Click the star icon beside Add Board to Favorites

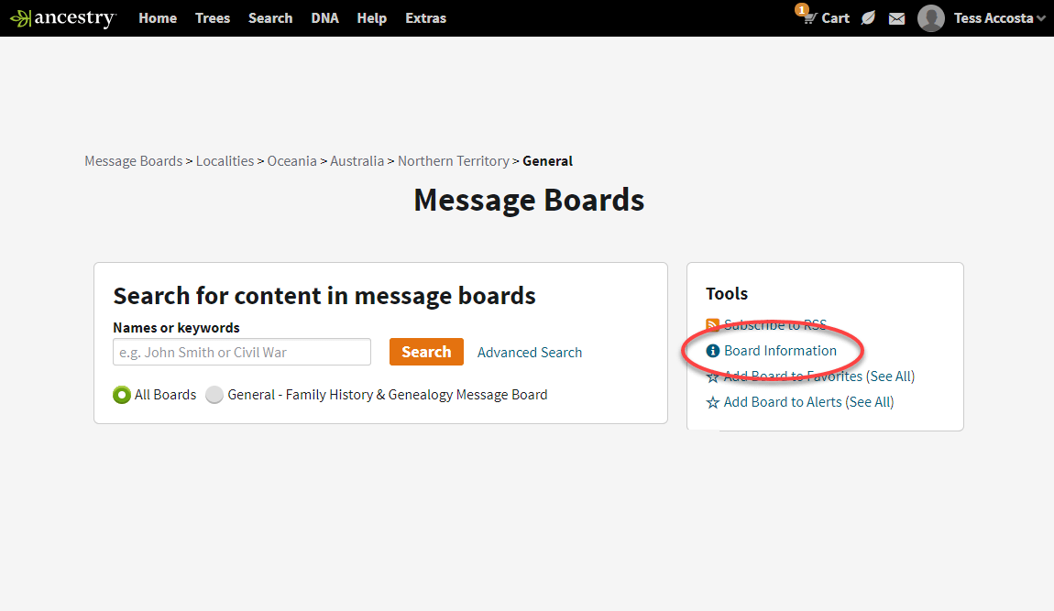[x=712, y=377]
